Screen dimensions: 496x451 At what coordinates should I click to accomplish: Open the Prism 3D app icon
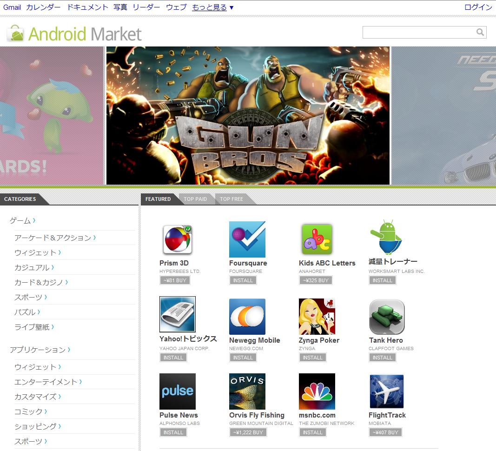point(178,239)
